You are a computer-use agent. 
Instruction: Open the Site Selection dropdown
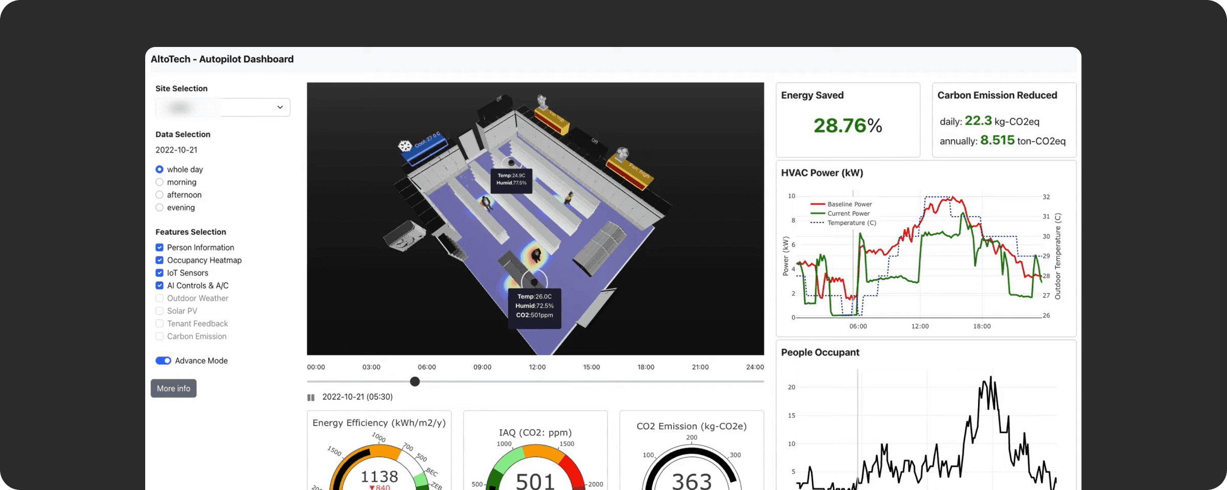(222, 107)
